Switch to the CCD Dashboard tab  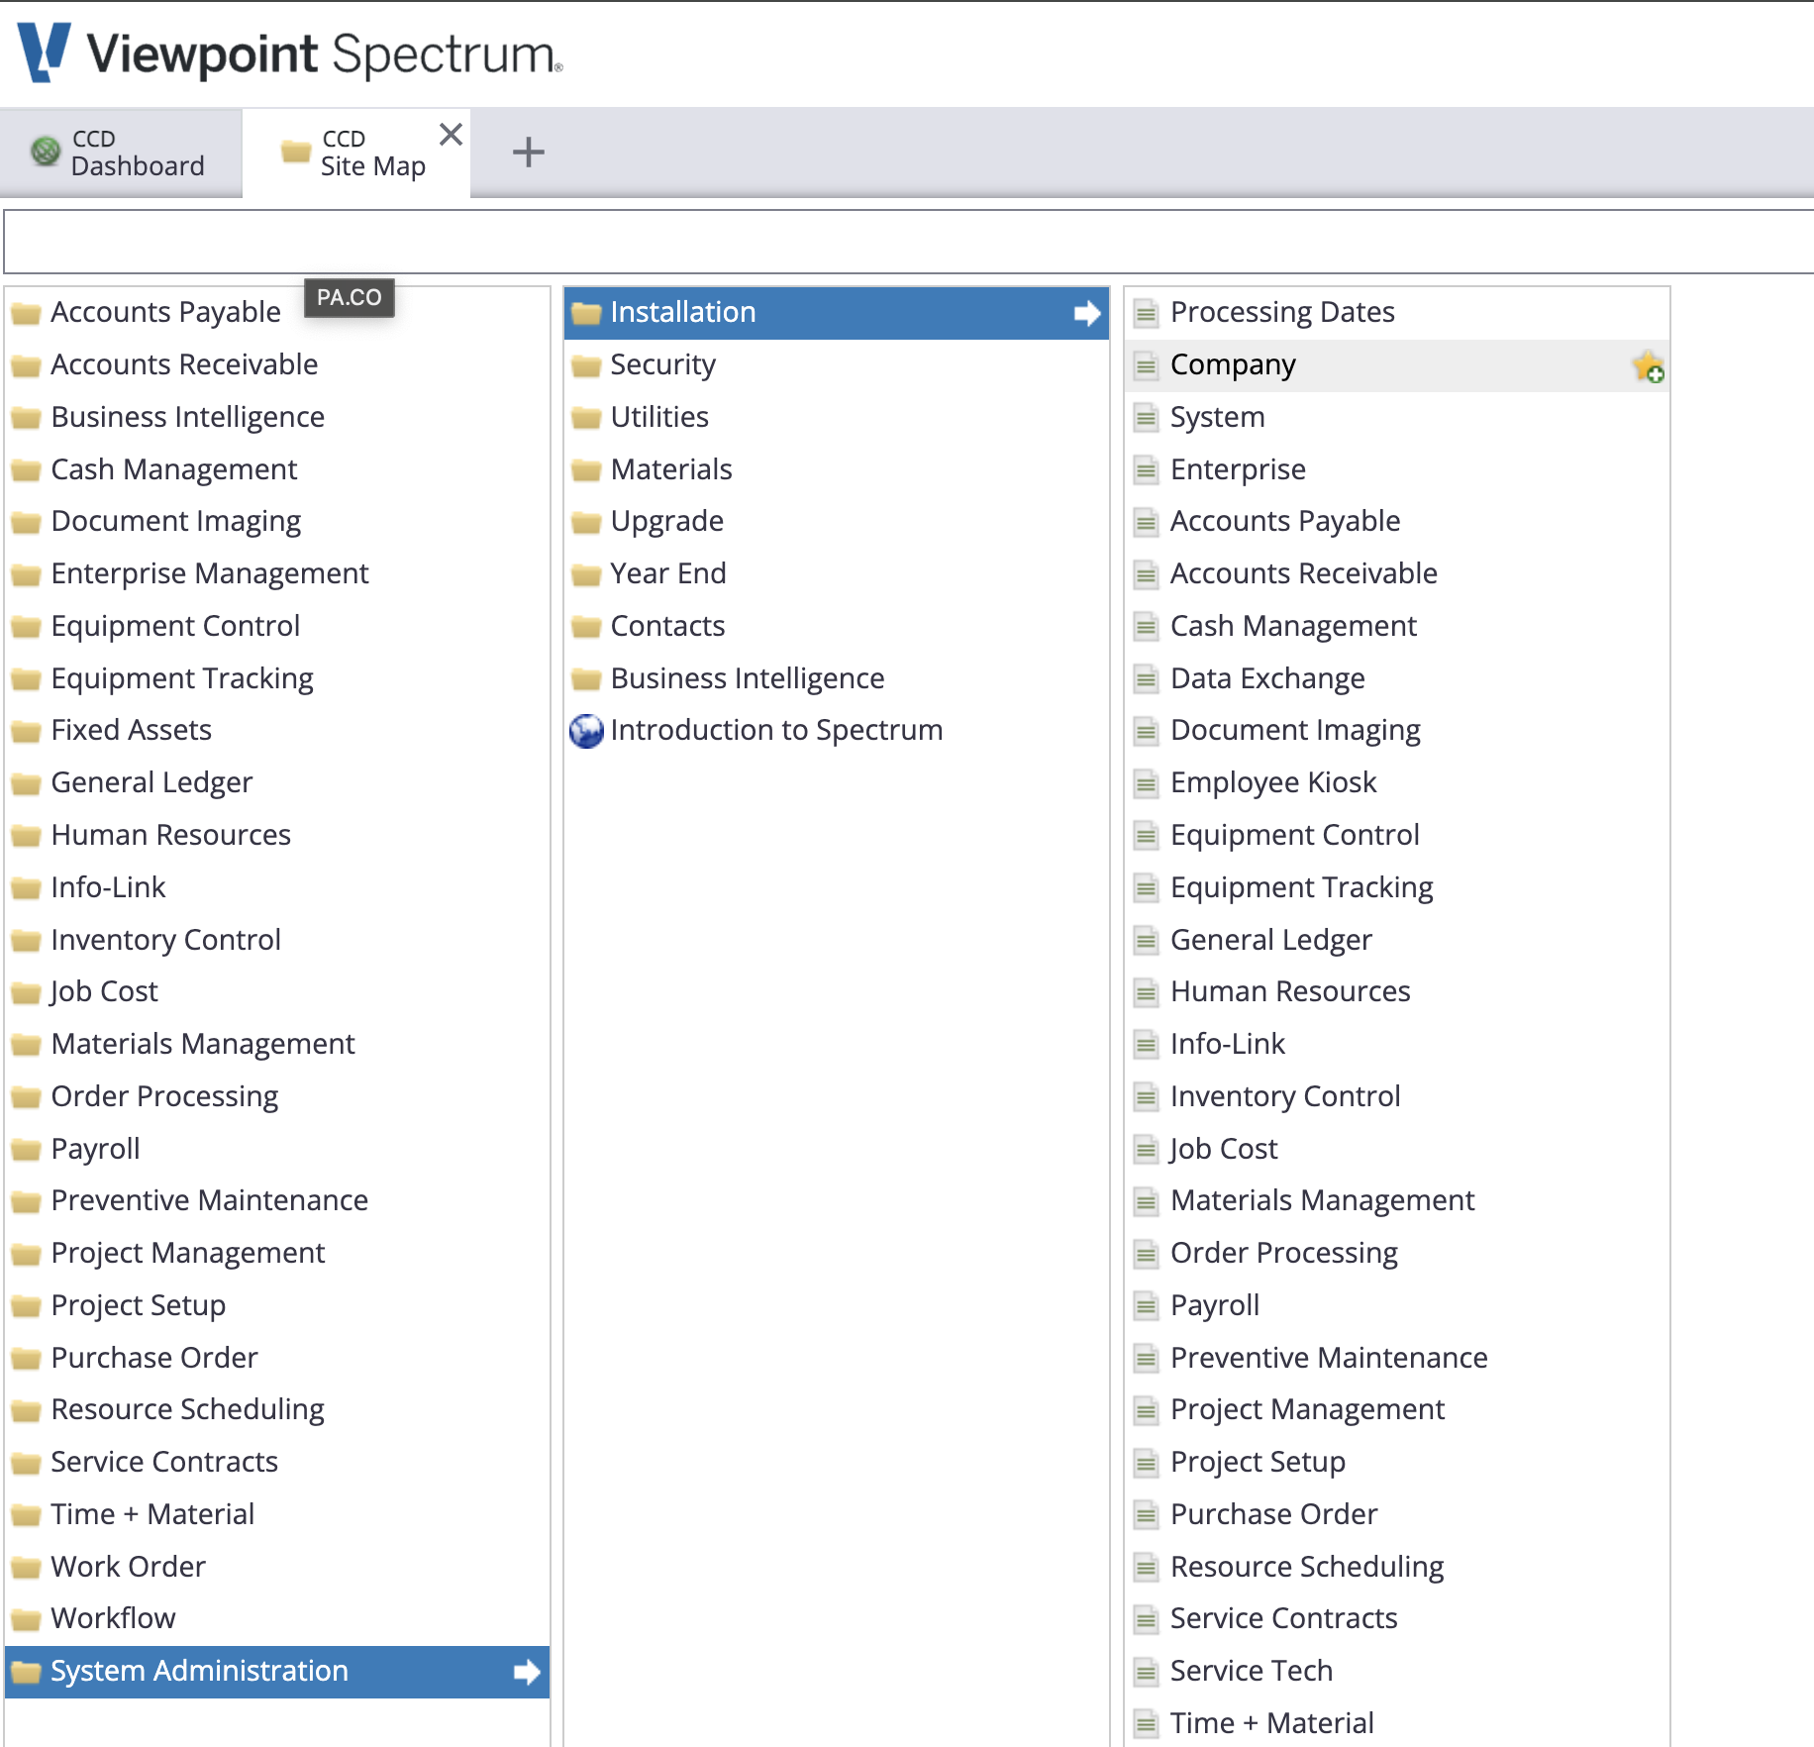click(x=121, y=153)
